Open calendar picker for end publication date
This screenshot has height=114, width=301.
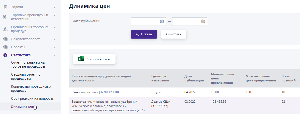(x=203, y=21)
